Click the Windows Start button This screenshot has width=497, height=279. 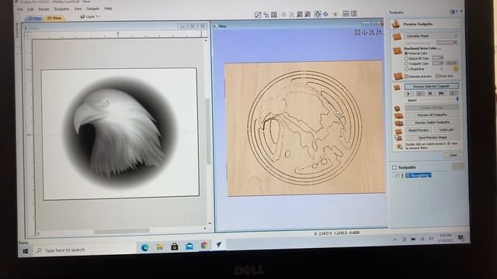pyautogui.click(x=26, y=251)
